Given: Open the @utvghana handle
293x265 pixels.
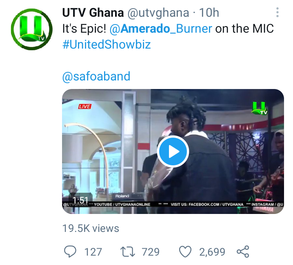Looking at the screenshot, I should tap(158, 13).
